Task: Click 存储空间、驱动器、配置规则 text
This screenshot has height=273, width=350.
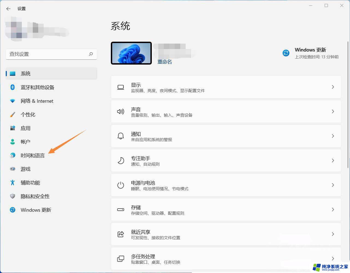Action: click(158, 213)
